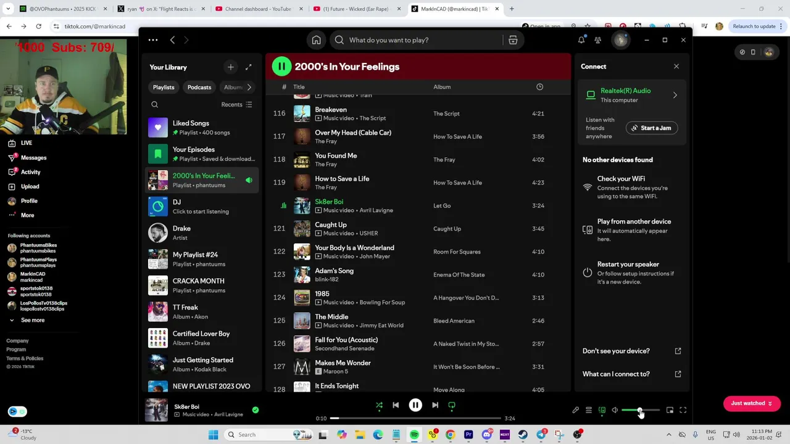Click the Spotify search field
790x444 pixels.
[x=417, y=40]
